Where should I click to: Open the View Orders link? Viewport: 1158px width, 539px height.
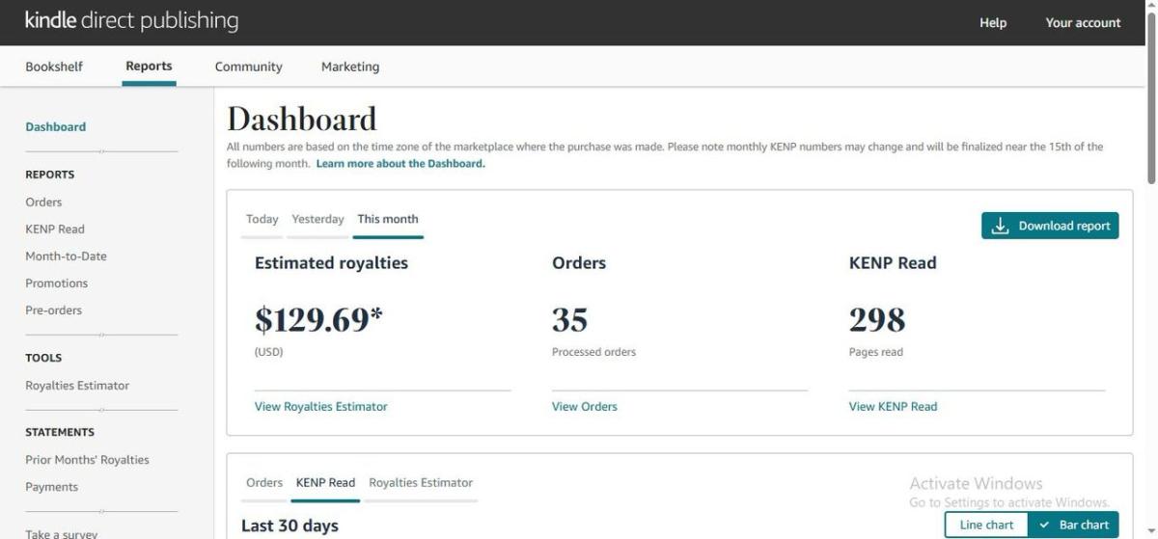pos(584,407)
